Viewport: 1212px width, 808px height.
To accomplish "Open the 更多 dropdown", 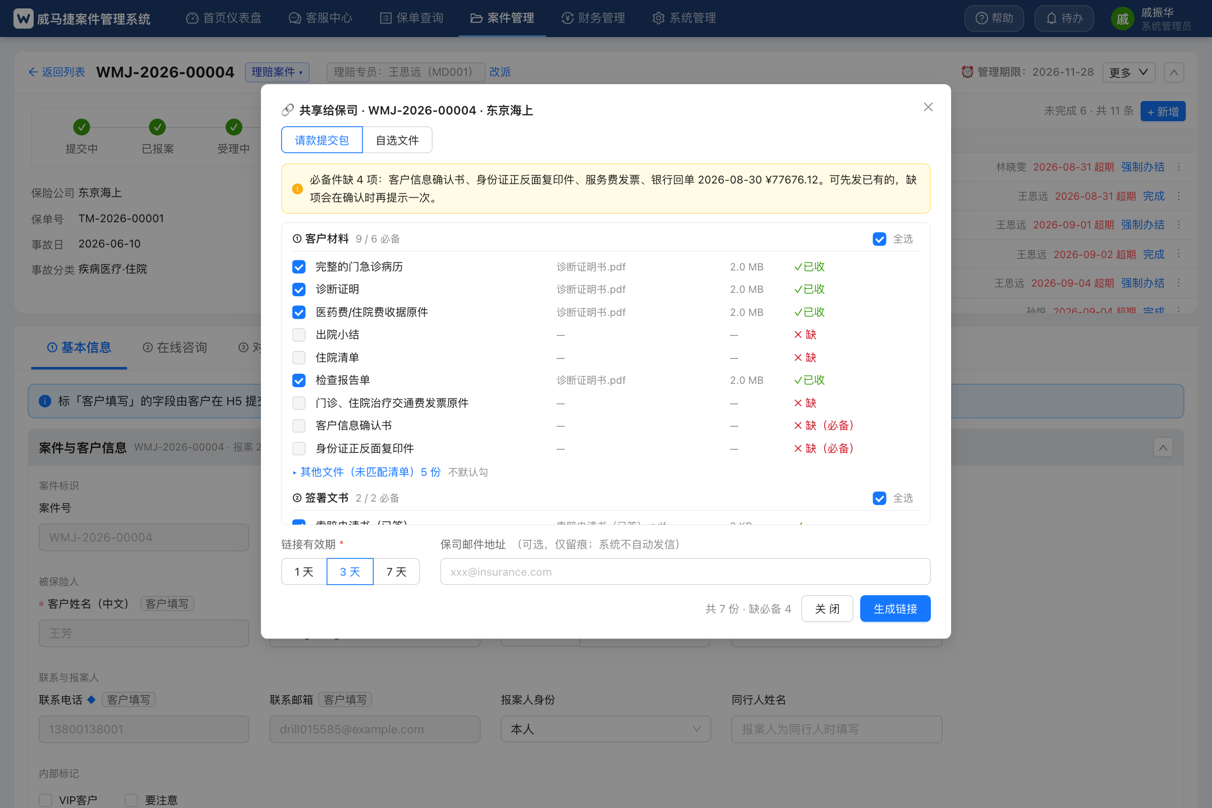I will point(1129,72).
